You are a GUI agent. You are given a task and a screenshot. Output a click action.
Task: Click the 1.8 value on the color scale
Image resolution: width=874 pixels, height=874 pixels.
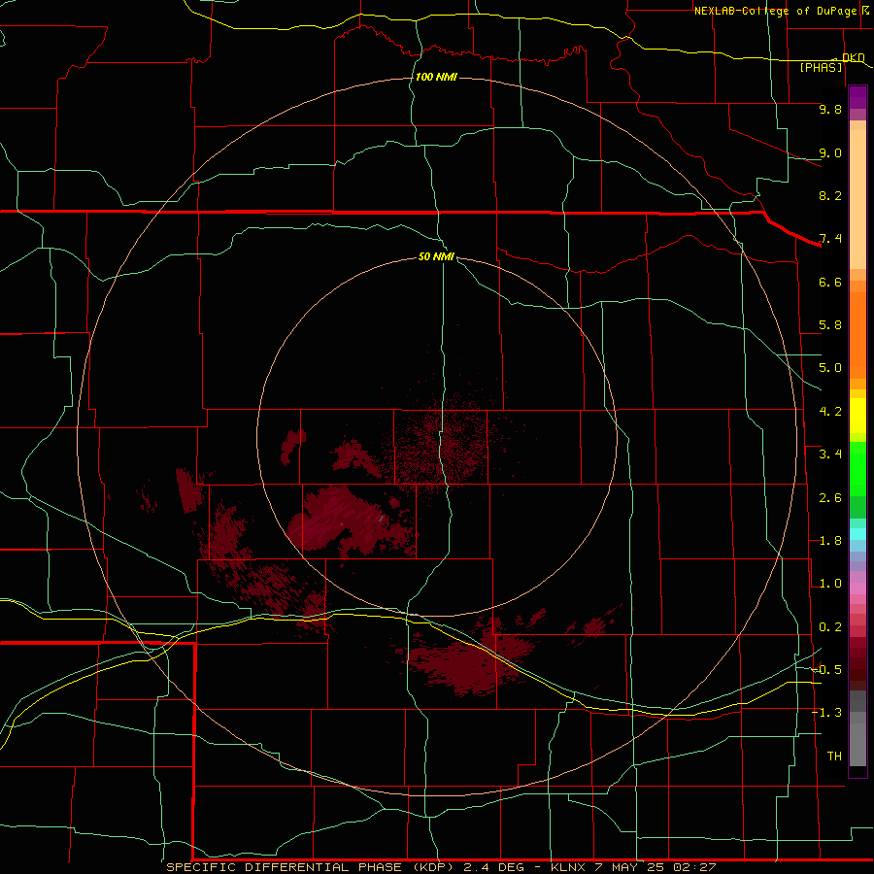tap(830, 541)
